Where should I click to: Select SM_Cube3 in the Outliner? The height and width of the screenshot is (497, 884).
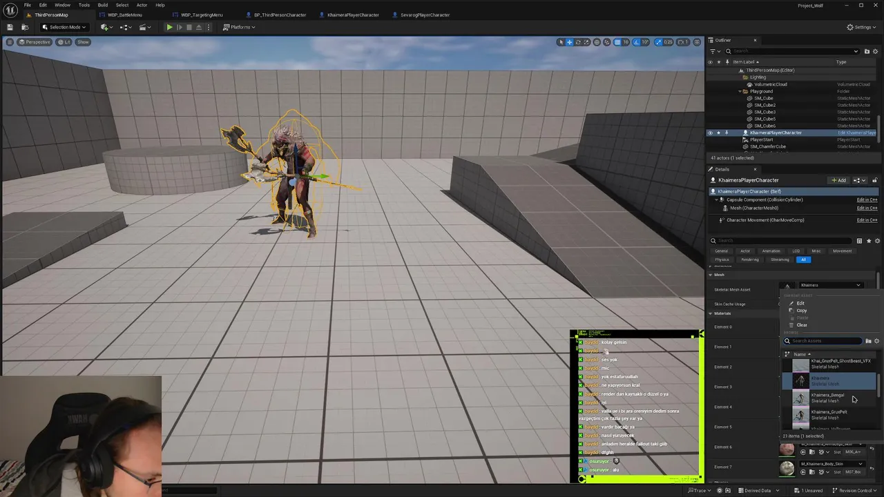pos(764,112)
